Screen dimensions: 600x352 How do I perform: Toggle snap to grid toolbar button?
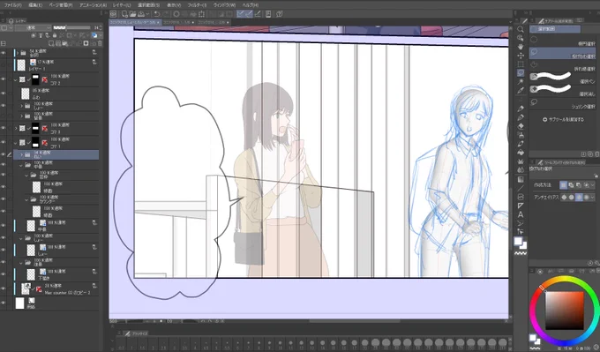pyautogui.click(x=258, y=14)
